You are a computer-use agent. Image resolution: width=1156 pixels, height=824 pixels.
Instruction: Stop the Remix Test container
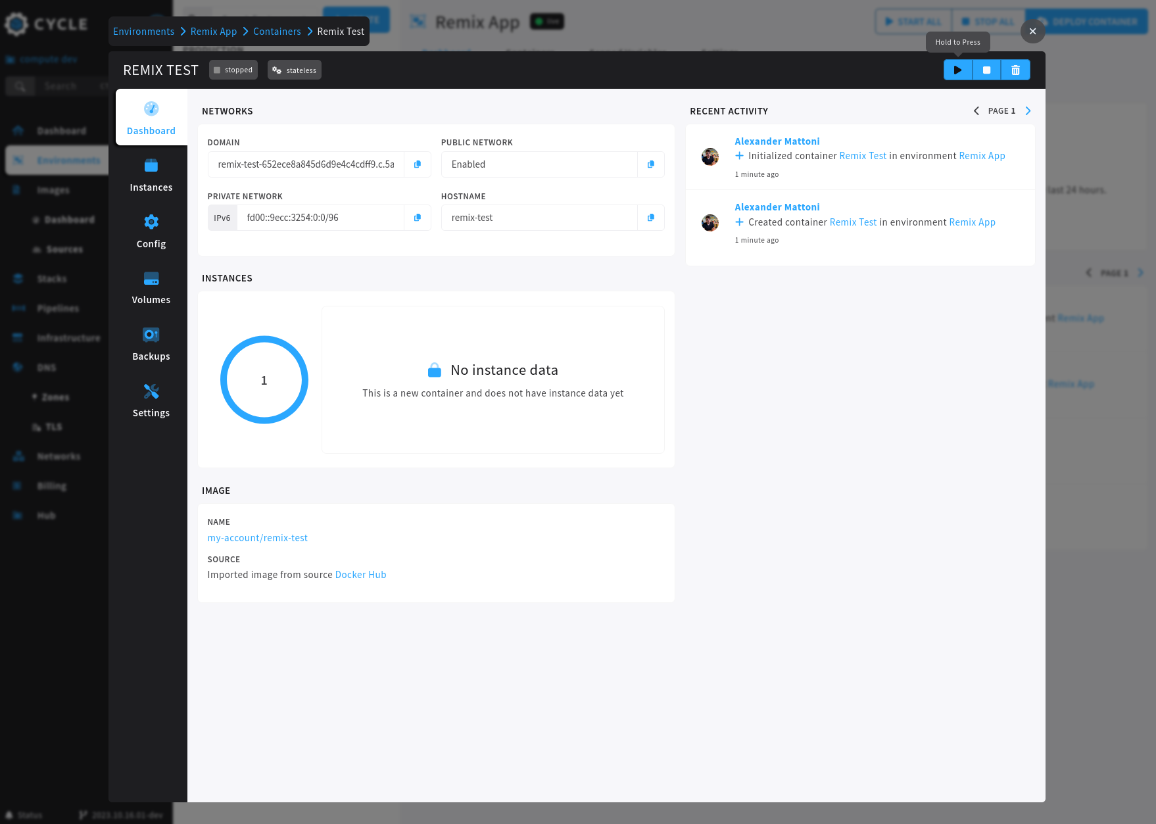[986, 70]
